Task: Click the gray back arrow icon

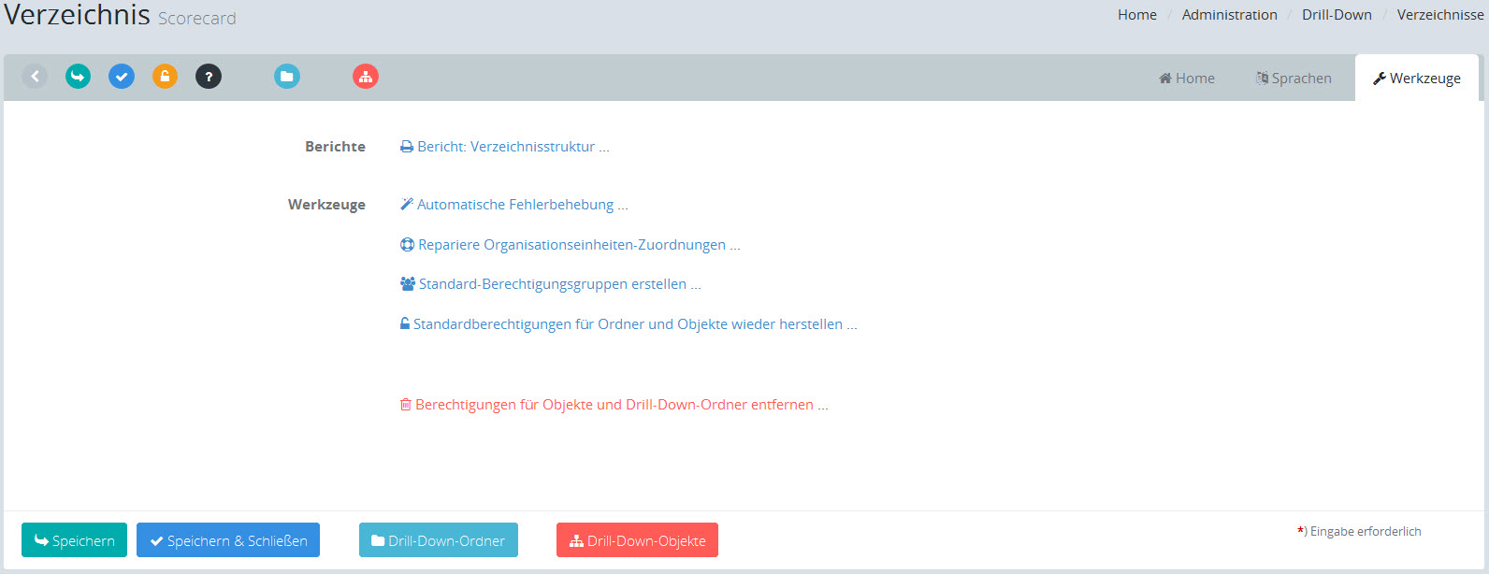Action: (35, 77)
